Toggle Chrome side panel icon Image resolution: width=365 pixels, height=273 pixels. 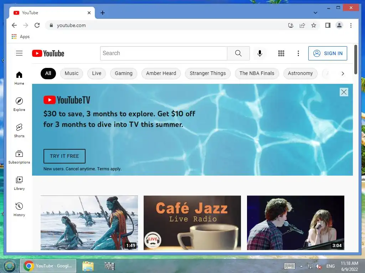click(328, 25)
